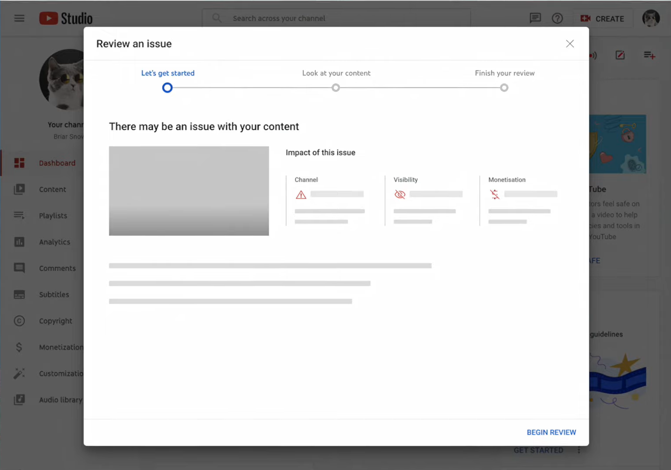Click the "Look at your content" step label
Image resolution: width=671 pixels, height=470 pixels.
click(x=336, y=73)
